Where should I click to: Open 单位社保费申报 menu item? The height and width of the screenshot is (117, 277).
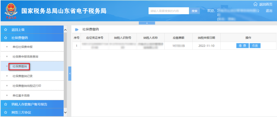point(23,47)
